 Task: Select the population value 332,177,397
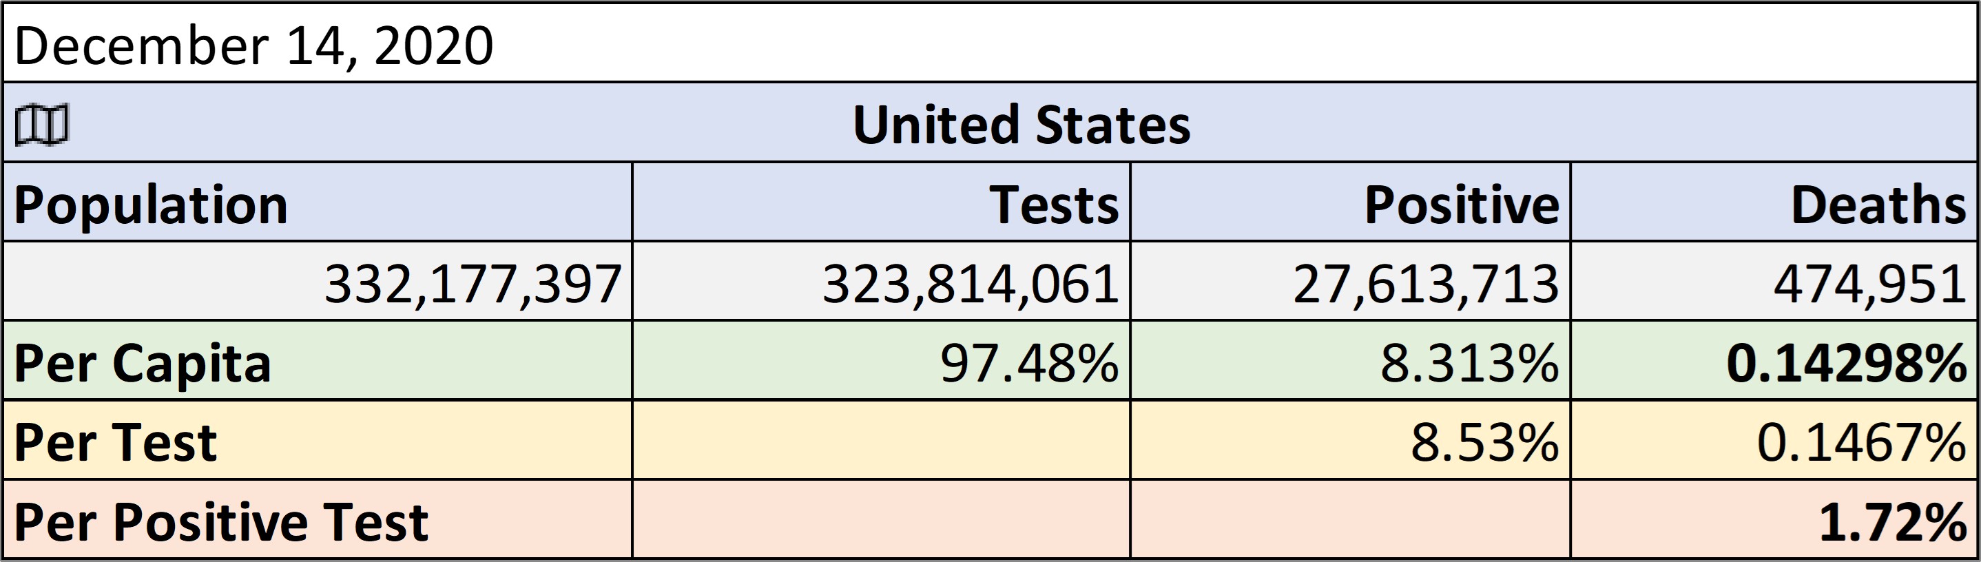click(318, 282)
